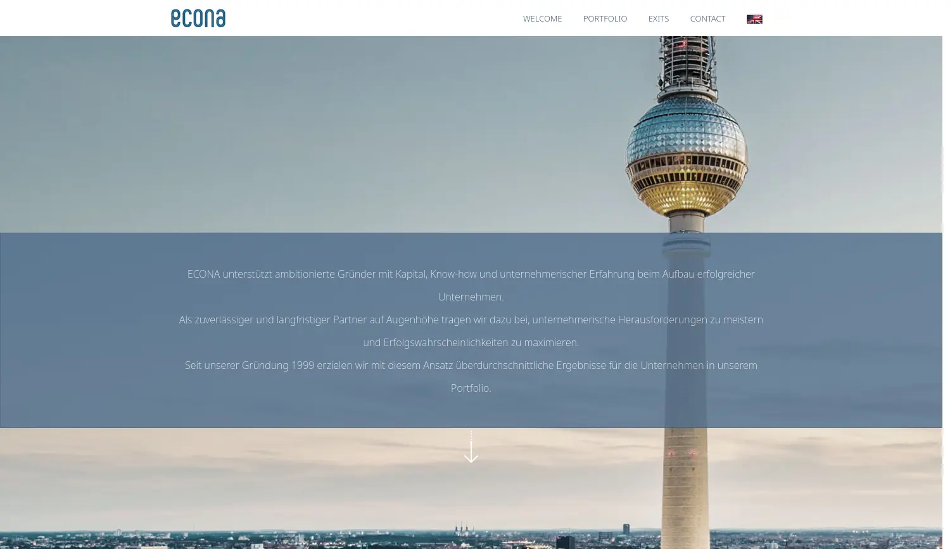Click the WELCOME navigation link
950x549 pixels.
coord(542,18)
